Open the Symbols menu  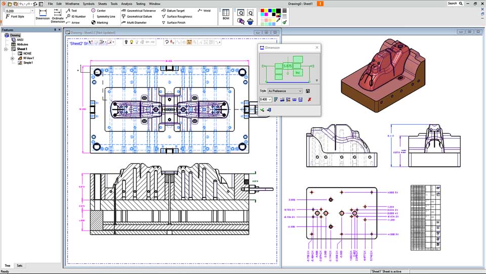(x=89, y=4)
